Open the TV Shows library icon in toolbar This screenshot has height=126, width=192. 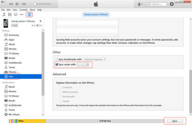coord(16,15)
